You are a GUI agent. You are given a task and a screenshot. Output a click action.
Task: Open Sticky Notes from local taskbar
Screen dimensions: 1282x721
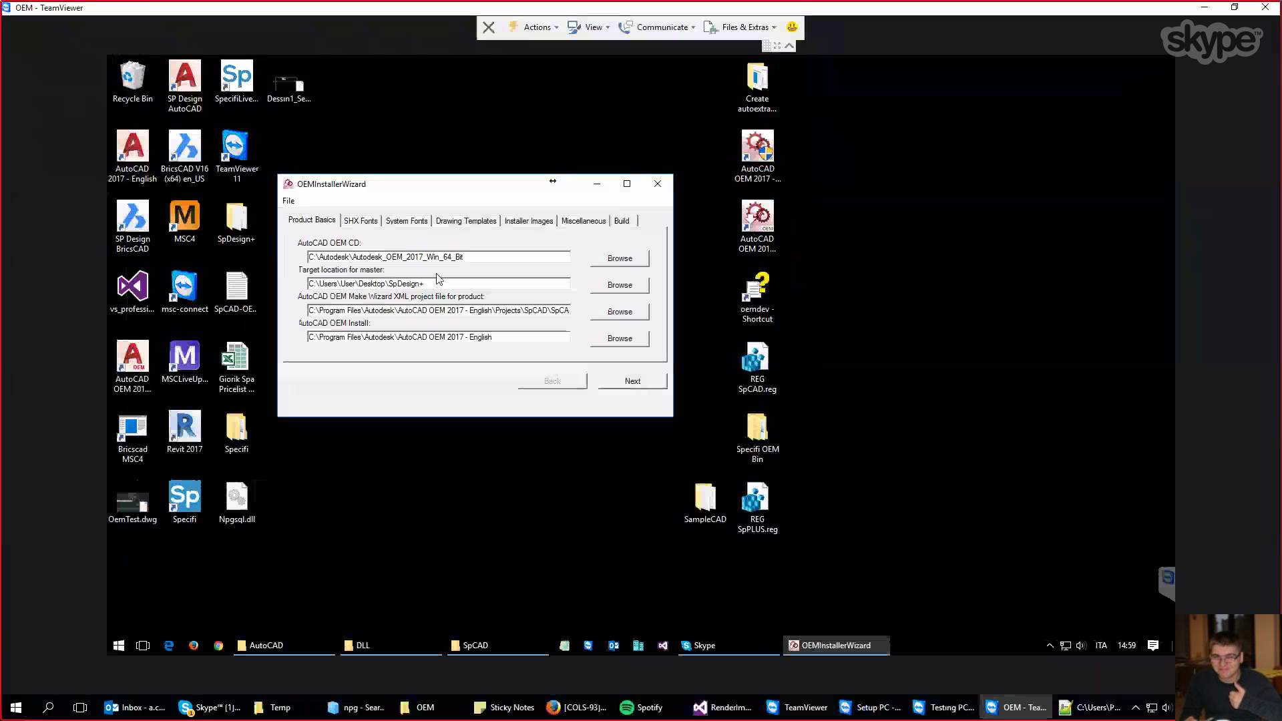504,708
